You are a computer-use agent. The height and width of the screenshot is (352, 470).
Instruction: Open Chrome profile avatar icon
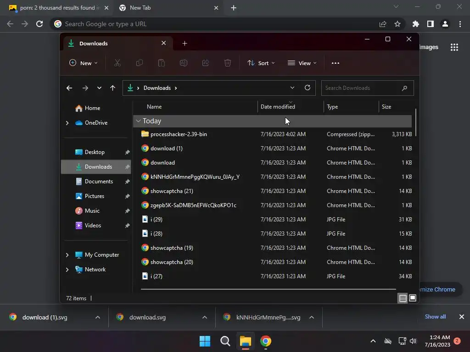(x=445, y=24)
